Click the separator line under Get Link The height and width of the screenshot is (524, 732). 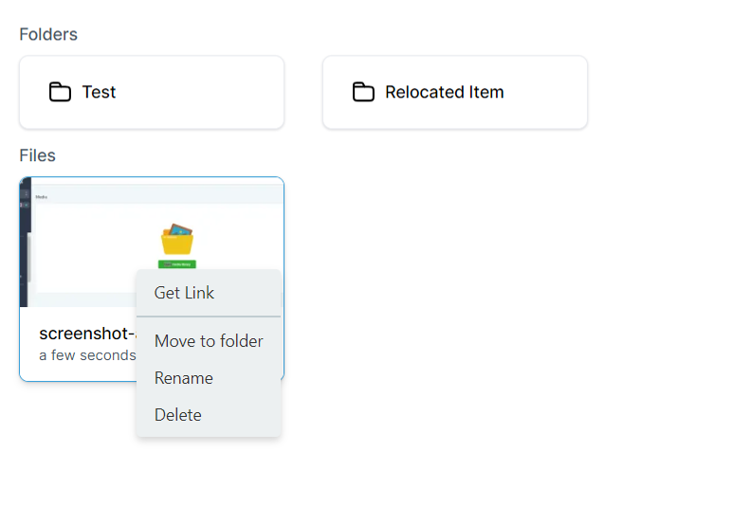click(209, 316)
